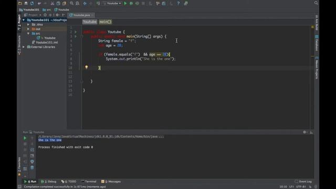The width and height of the screenshot is (336, 189).
Task: Open the Debug tab at bottom
Action: pyautogui.click(x=49, y=182)
